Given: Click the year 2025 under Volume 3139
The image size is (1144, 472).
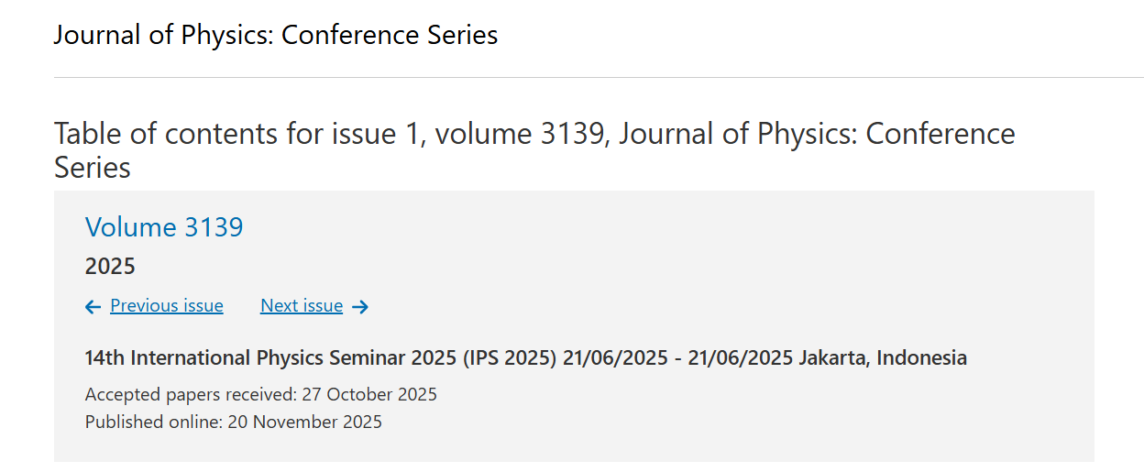Looking at the screenshot, I should coord(110,267).
